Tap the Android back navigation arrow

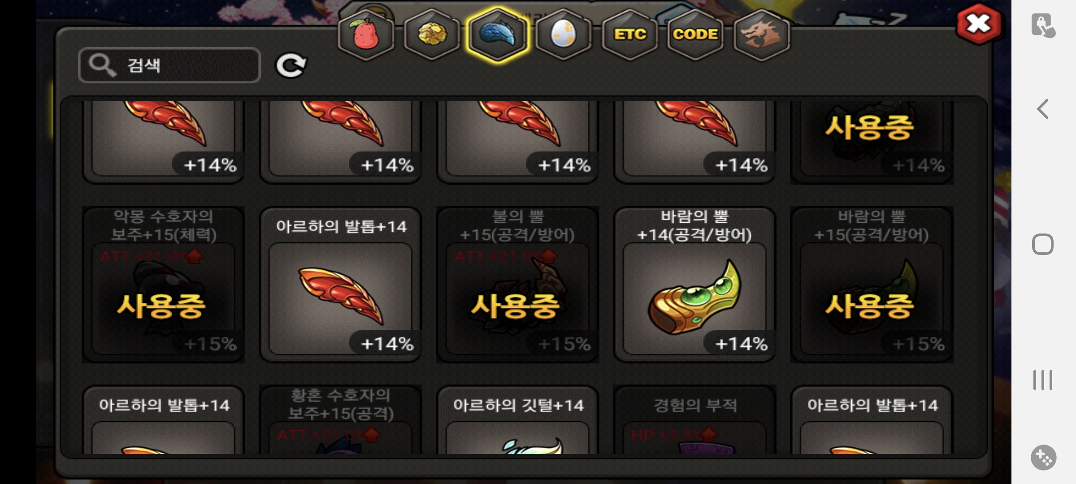(x=1043, y=109)
